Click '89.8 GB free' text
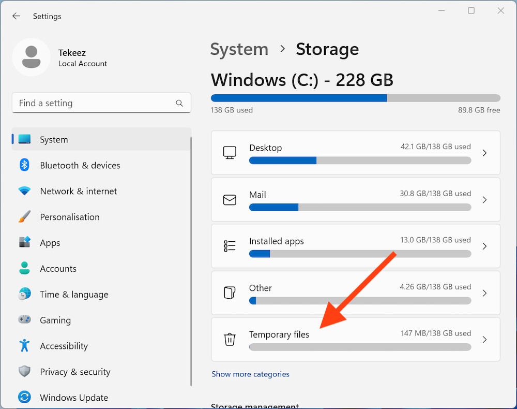 coord(479,110)
